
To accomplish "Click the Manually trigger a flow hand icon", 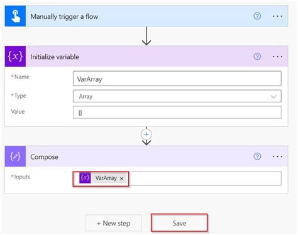I will (15, 16).
